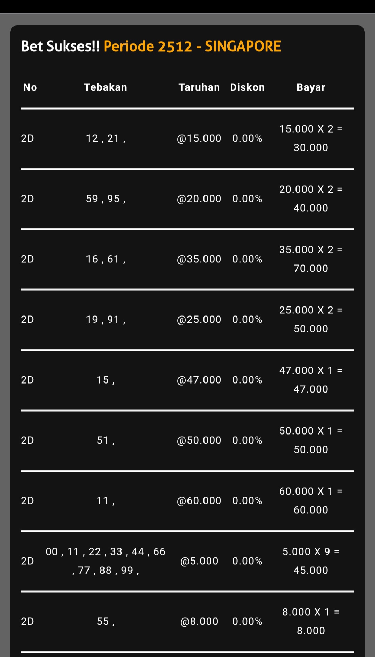Click the Taruhan column header
Viewport: 375px width, 657px height.
(199, 87)
